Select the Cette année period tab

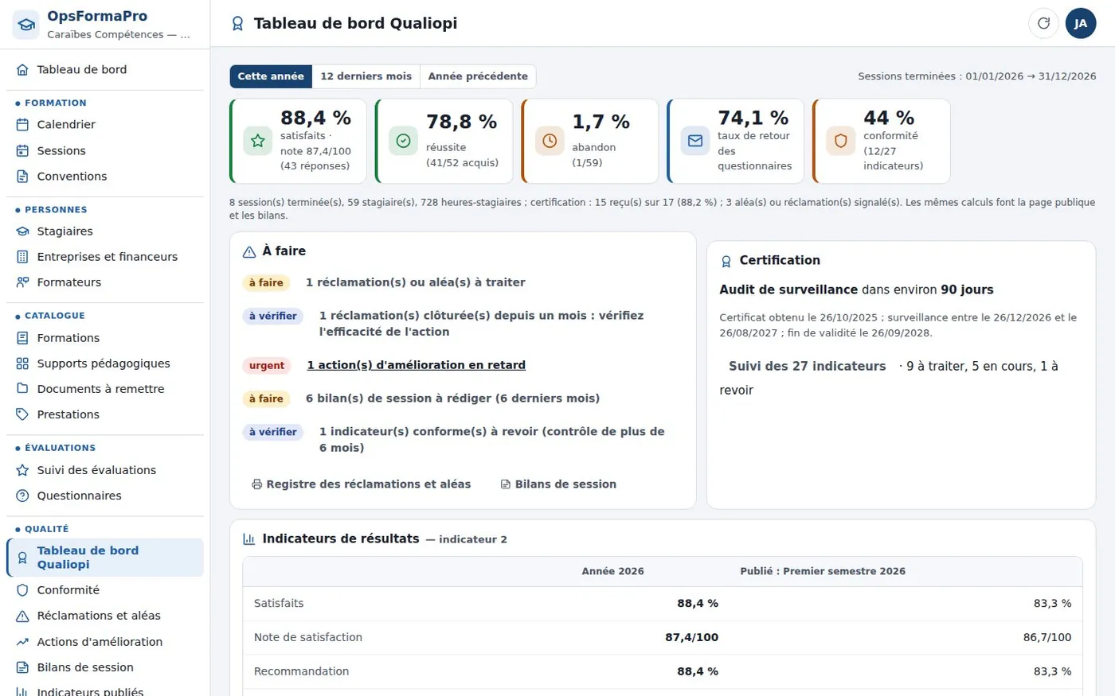pos(271,76)
